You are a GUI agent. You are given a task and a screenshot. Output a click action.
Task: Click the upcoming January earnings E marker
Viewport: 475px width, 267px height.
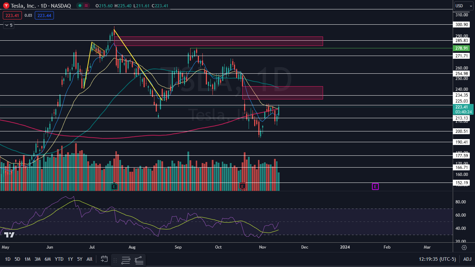click(375, 187)
